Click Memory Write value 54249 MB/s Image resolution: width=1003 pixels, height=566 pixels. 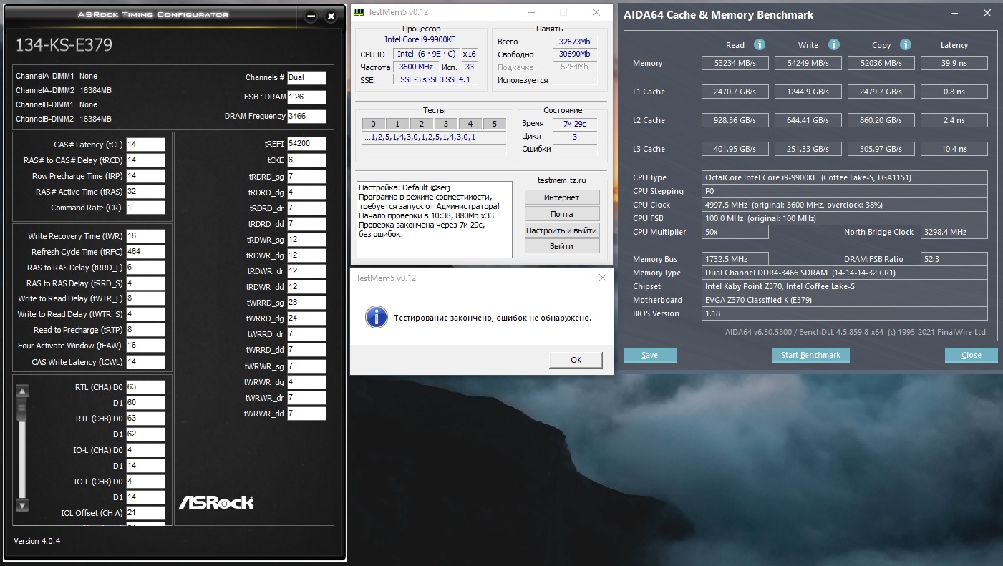coord(808,63)
